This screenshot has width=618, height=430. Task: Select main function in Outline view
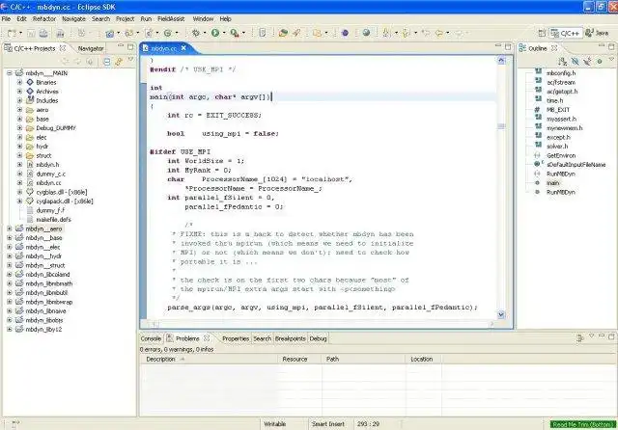552,183
